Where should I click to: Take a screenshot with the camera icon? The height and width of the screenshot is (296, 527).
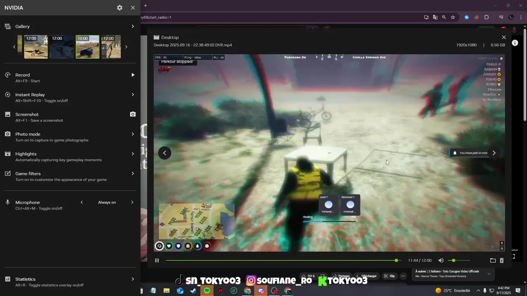133,114
